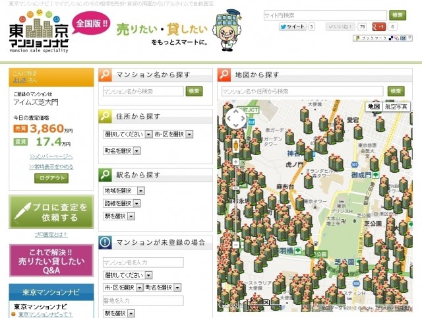The width and height of the screenshot is (422, 318).
Task: Click the ログアウト logout button
Action: click(x=51, y=178)
